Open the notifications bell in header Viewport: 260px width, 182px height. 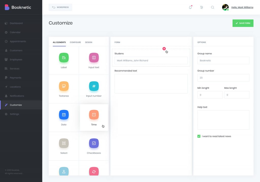point(190,7)
